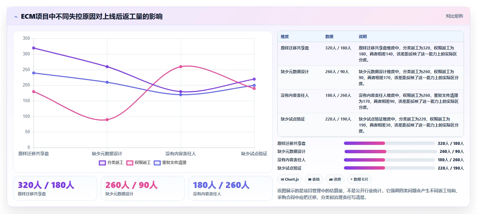
Task: Click the chart title ECM项目中不同失控原因对上线后返工量的影响
Action: (92, 16)
